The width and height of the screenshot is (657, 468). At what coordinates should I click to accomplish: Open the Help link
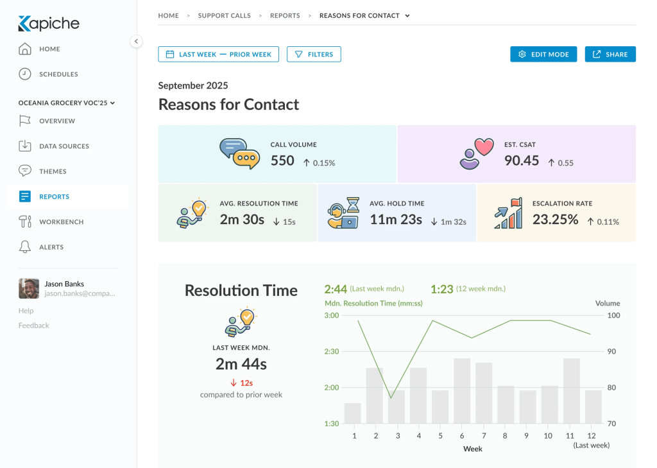click(x=26, y=311)
